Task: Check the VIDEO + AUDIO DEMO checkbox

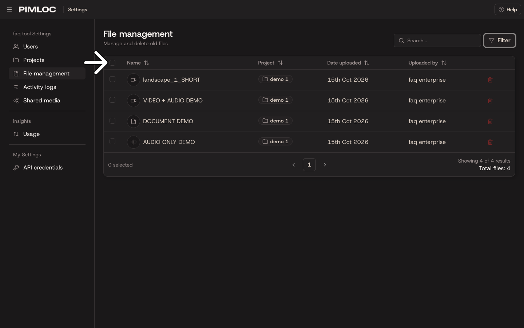Action: [112, 100]
